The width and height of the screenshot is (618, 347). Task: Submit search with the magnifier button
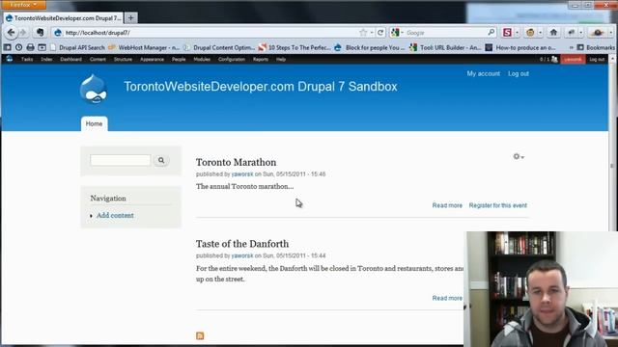[x=161, y=160]
